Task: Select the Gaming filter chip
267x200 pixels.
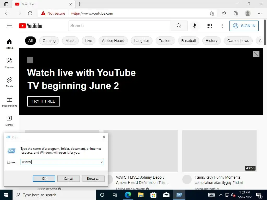Action: (x=49, y=41)
